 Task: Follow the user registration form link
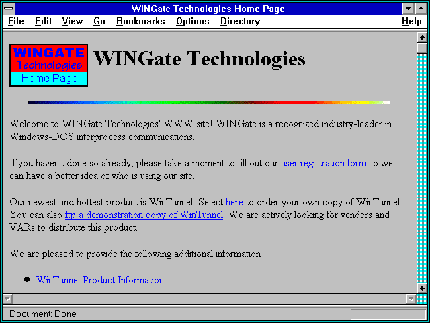point(323,163)
